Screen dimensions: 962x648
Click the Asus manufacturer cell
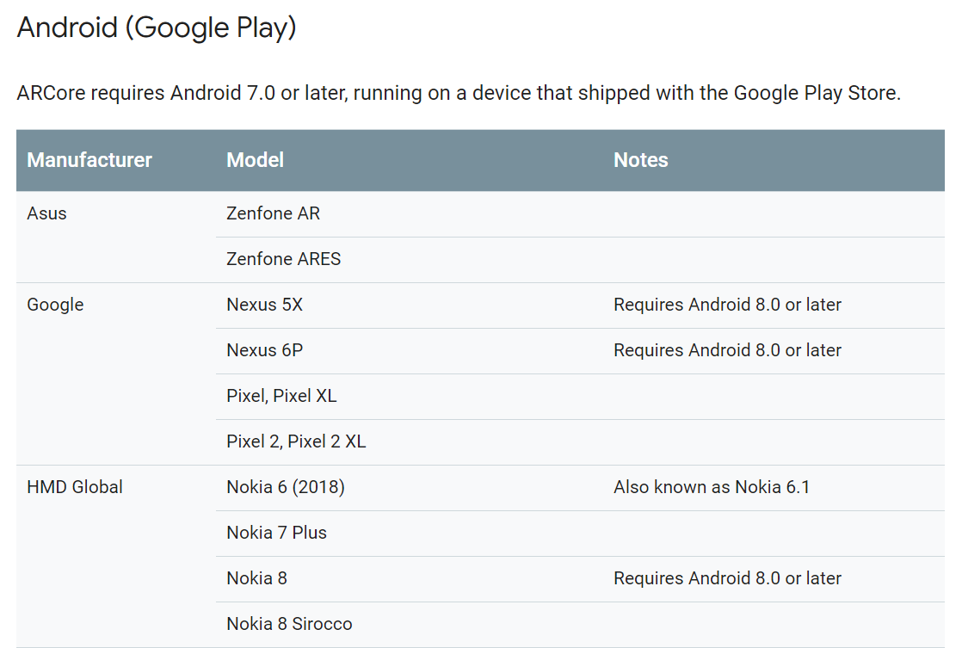point(46,213)
